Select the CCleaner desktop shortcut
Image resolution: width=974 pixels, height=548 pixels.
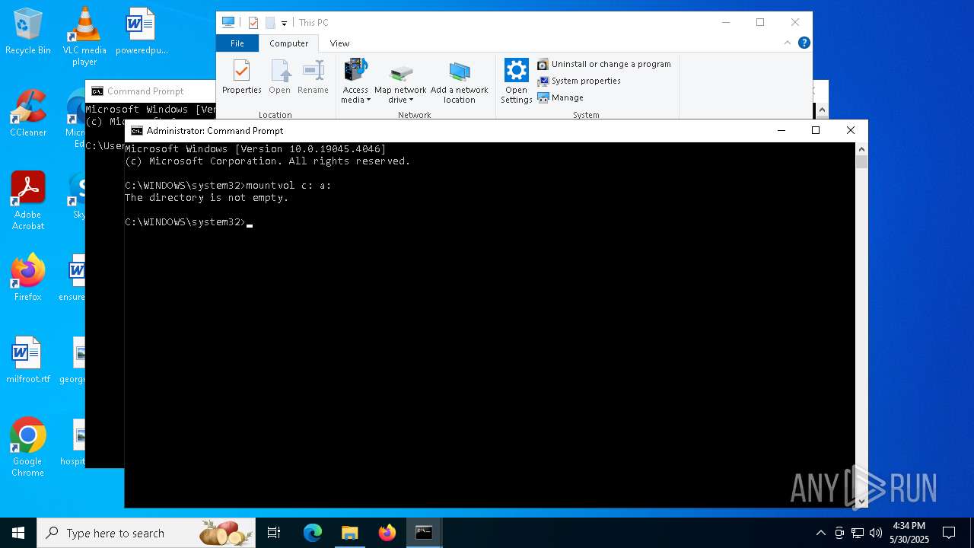[x=28, y=114]
